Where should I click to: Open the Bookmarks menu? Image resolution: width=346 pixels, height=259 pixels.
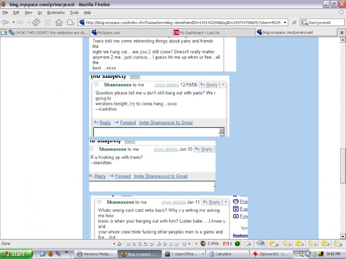[x=56, y=13]
